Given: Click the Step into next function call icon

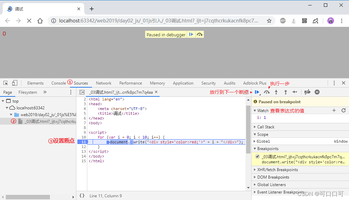Looking at the screenshot, I should pyautogui.click(x=276, y=92).
